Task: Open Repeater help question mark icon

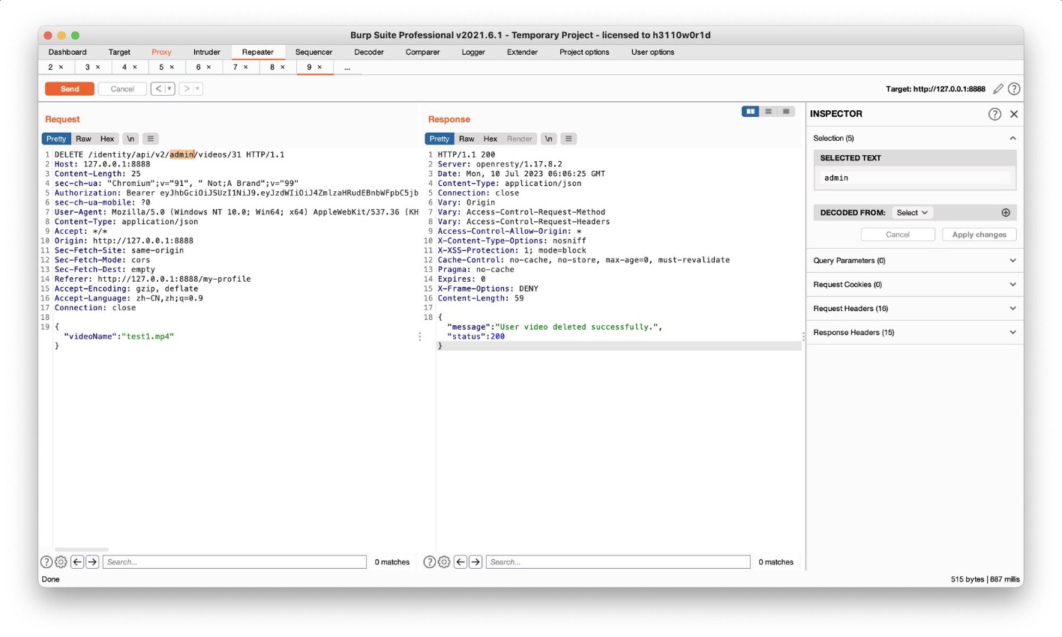Action: point(1014,89)
